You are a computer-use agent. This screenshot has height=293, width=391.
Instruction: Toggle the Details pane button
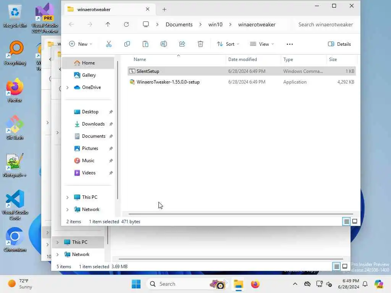point(339,44)
